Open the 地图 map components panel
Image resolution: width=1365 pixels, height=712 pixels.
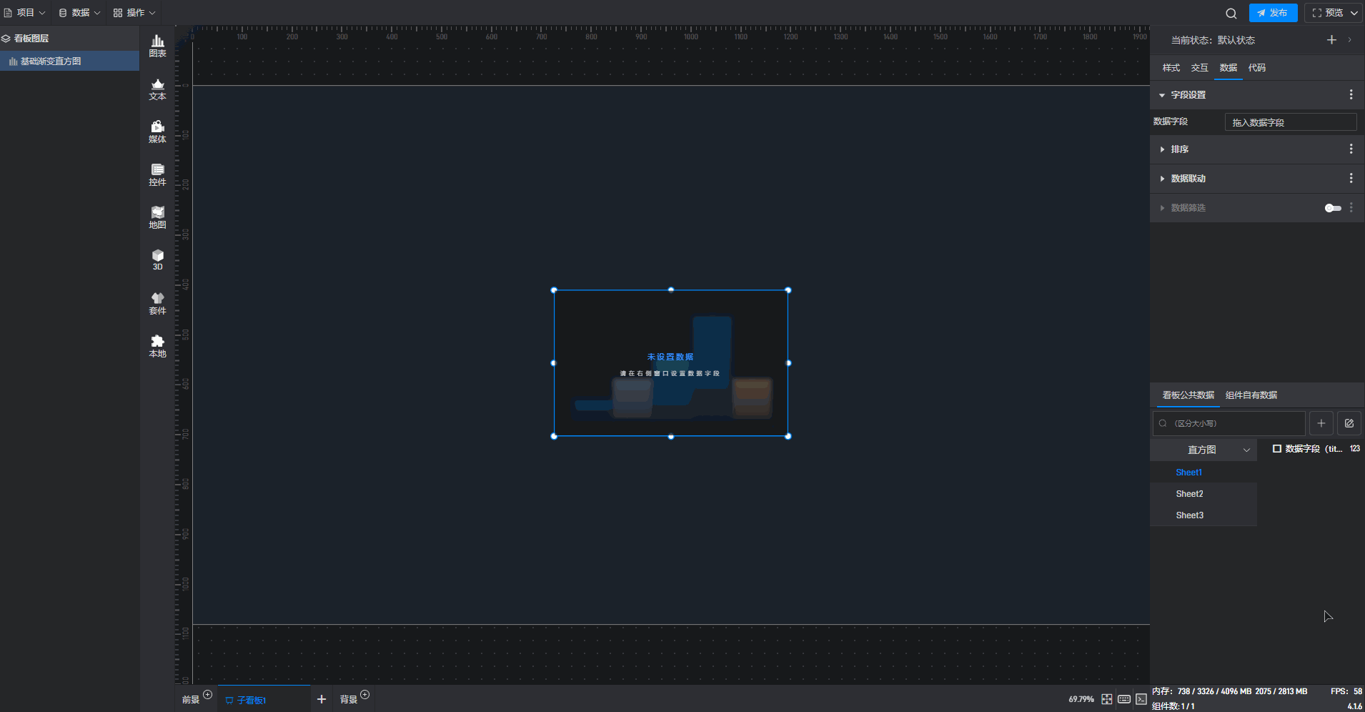pyautogui.click(x=157, y=217)
